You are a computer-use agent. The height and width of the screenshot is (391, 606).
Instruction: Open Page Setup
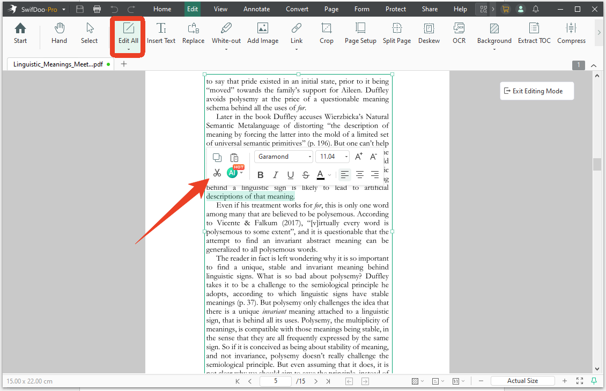coord(360,33)
